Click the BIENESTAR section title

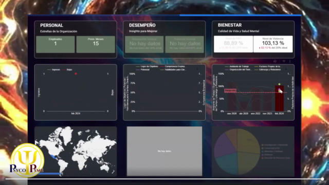coord(230,25)
